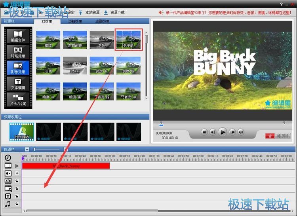Click the speaker icon beside the announcement
Image resolution: width=297 pixels, height=216 pixels.
click(x=161, y=13)
